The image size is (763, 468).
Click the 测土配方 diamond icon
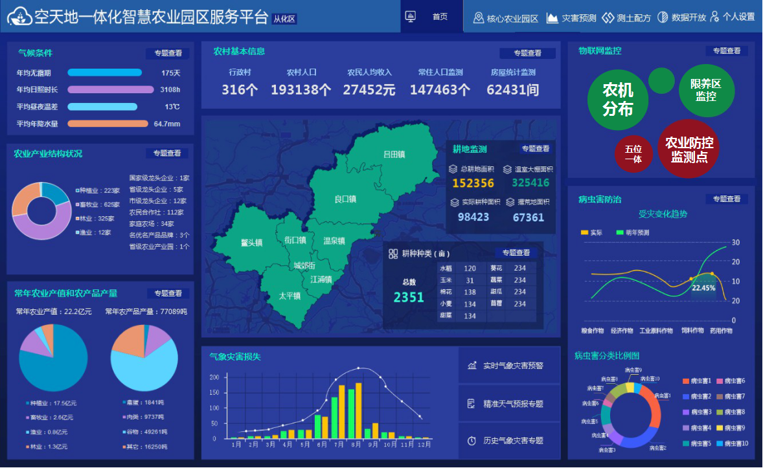[x=608, y=17]
